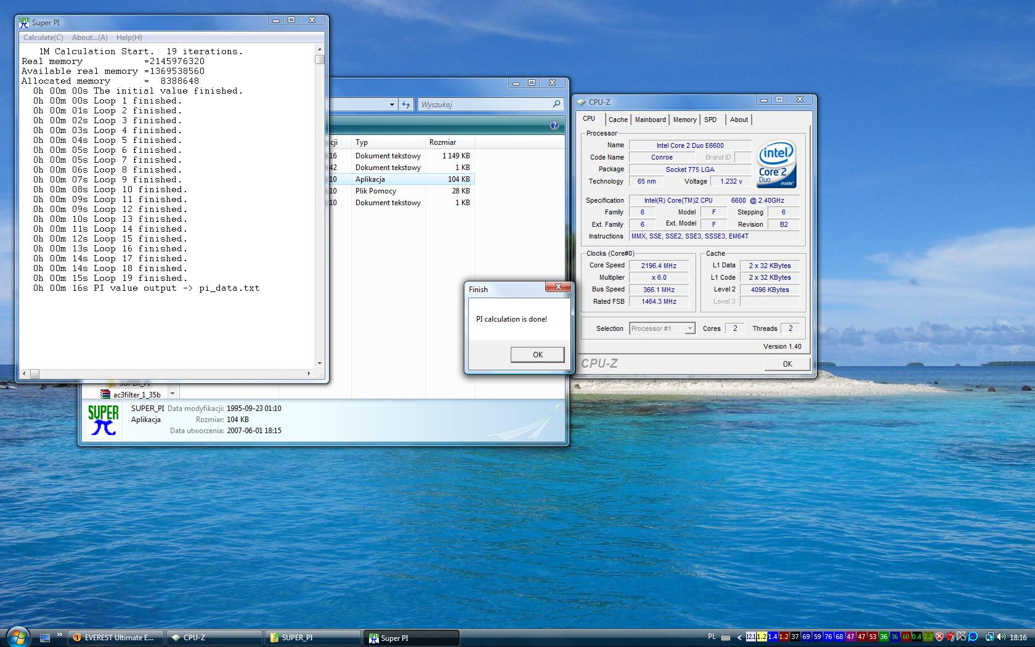
Task: Click the 53 sensor tray icon
Action: (872, 637)
